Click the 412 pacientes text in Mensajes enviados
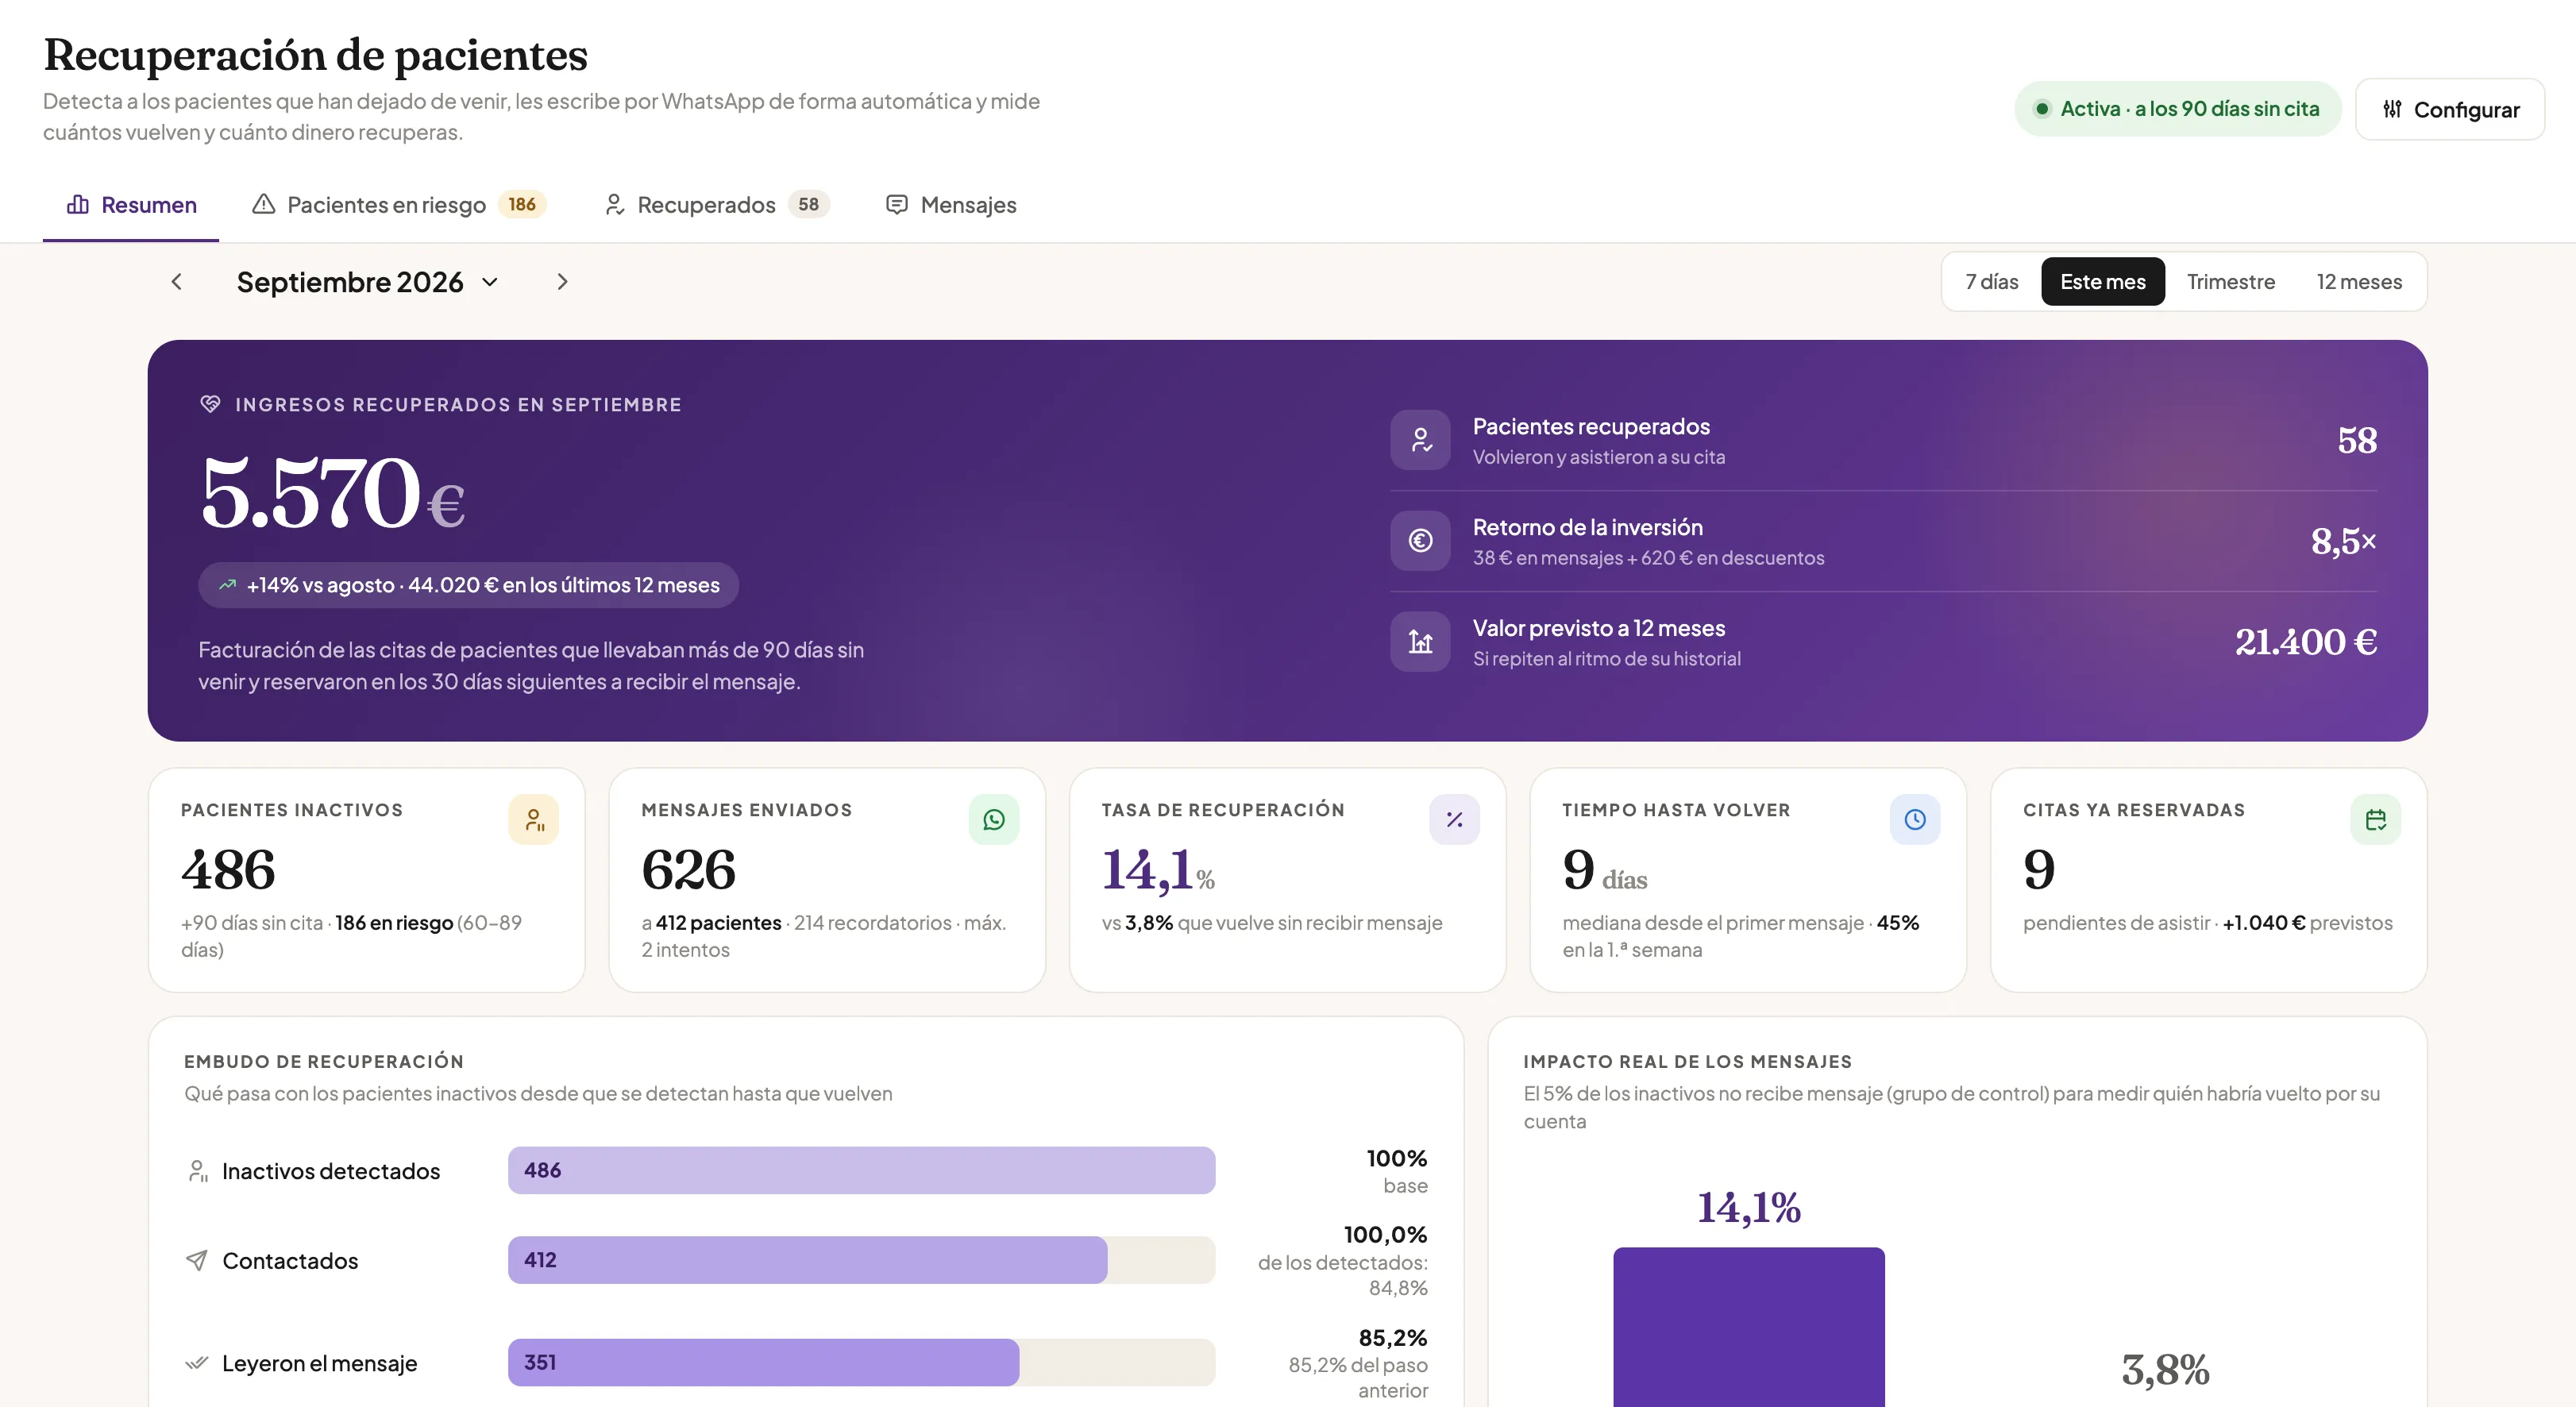The image size is (2576, 1407). pos(718,923)
